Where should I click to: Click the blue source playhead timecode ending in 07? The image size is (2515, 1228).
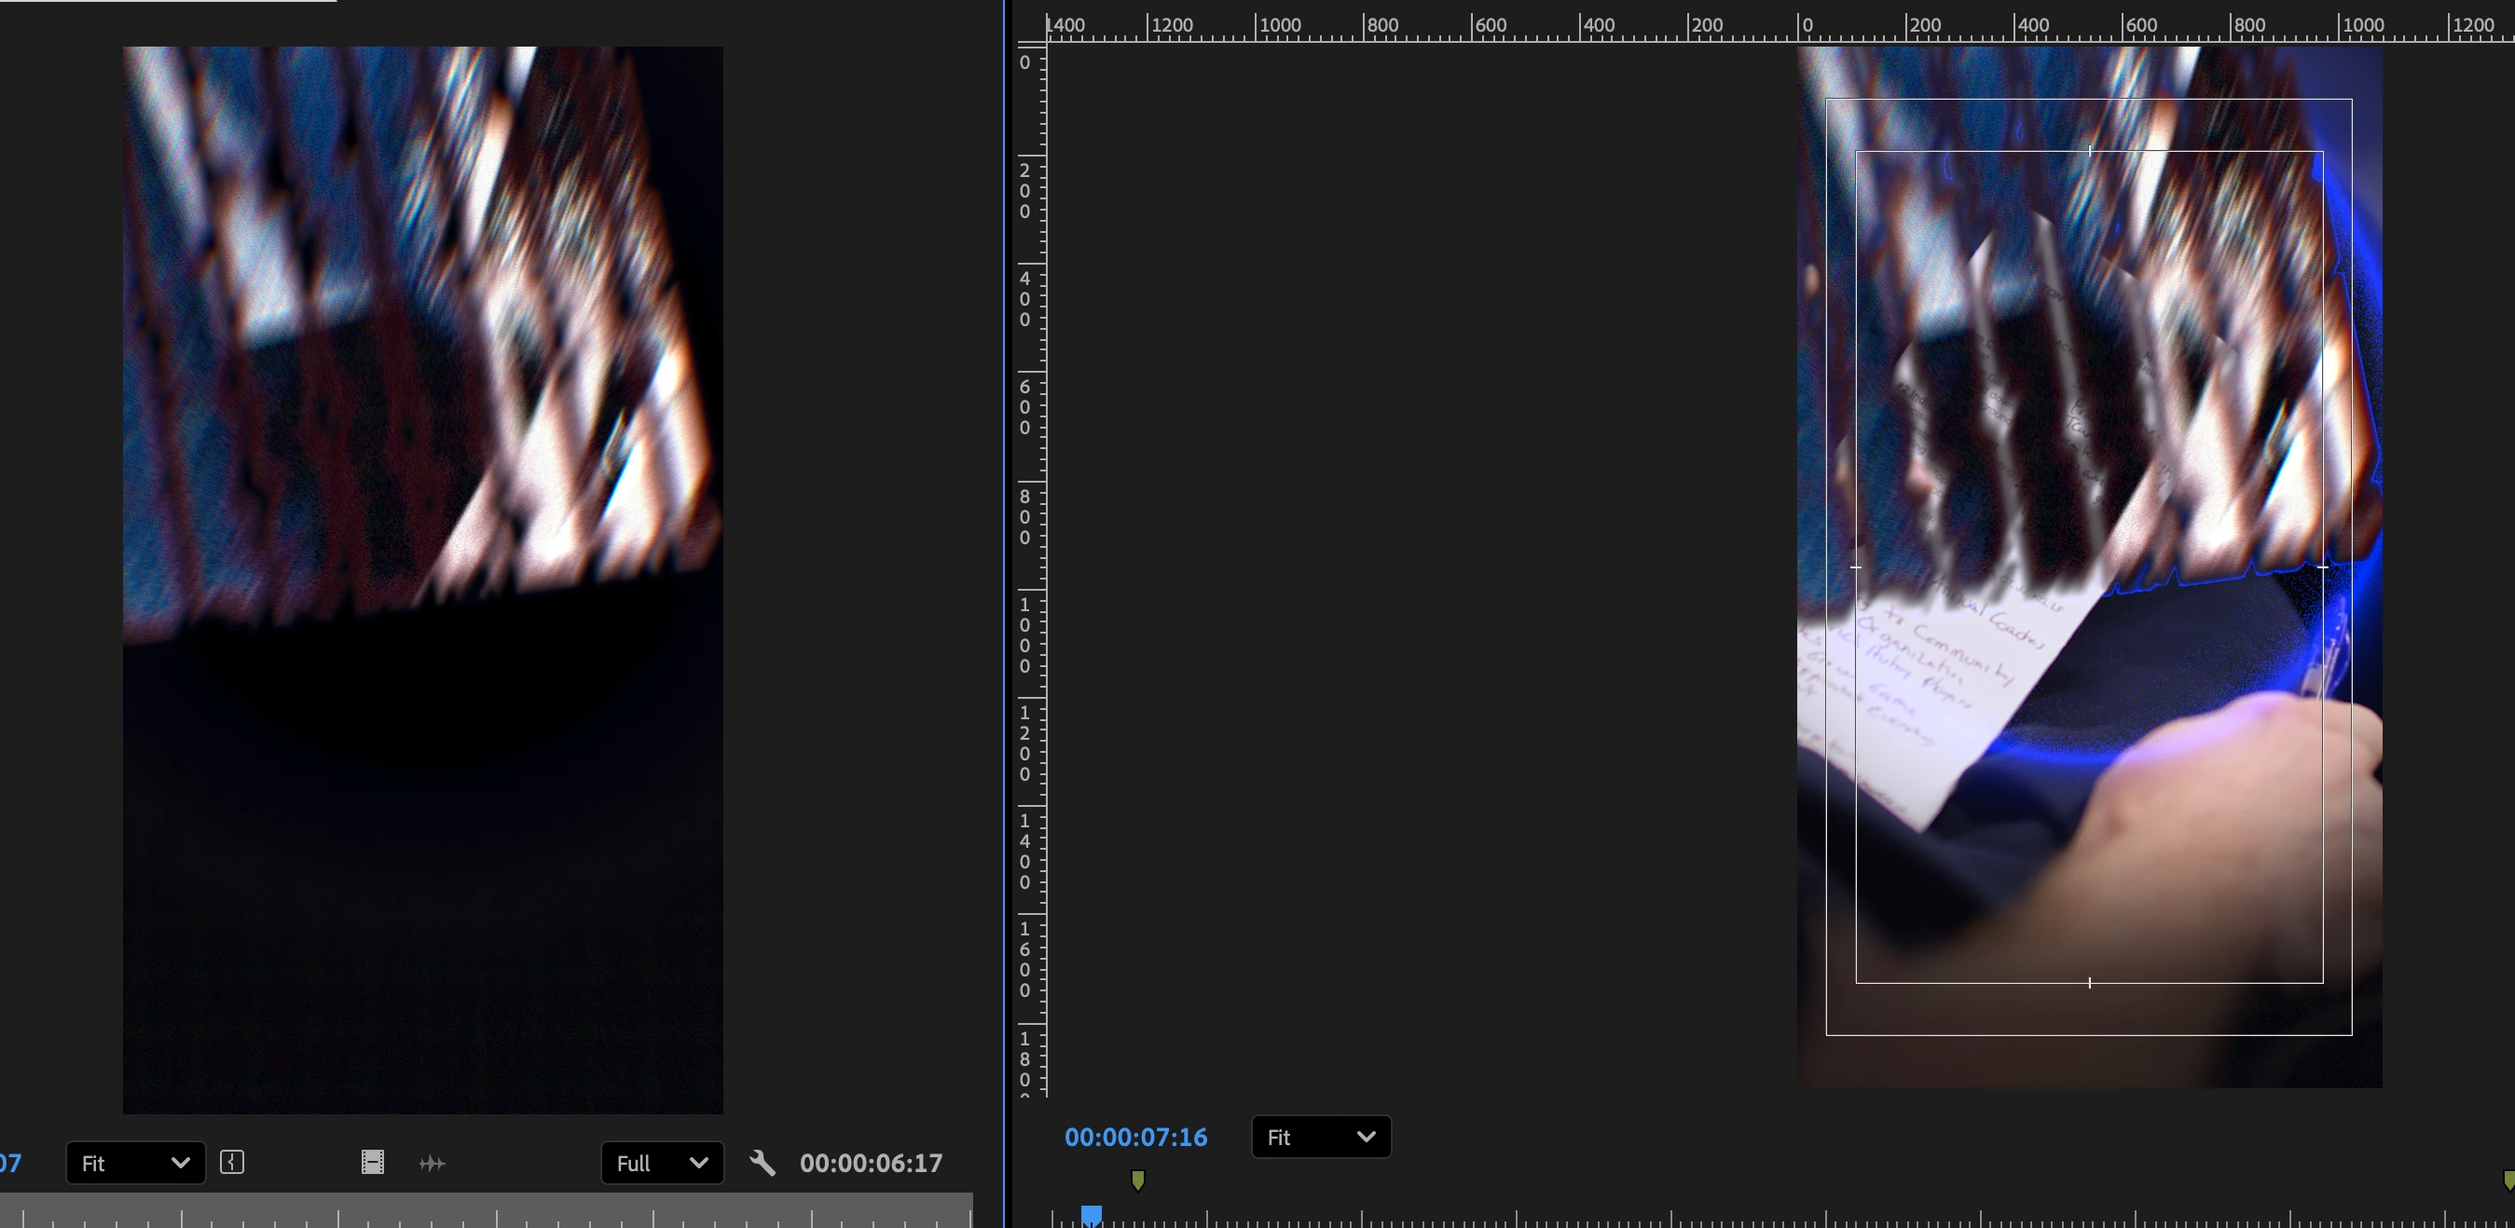tap(9, 1163)
